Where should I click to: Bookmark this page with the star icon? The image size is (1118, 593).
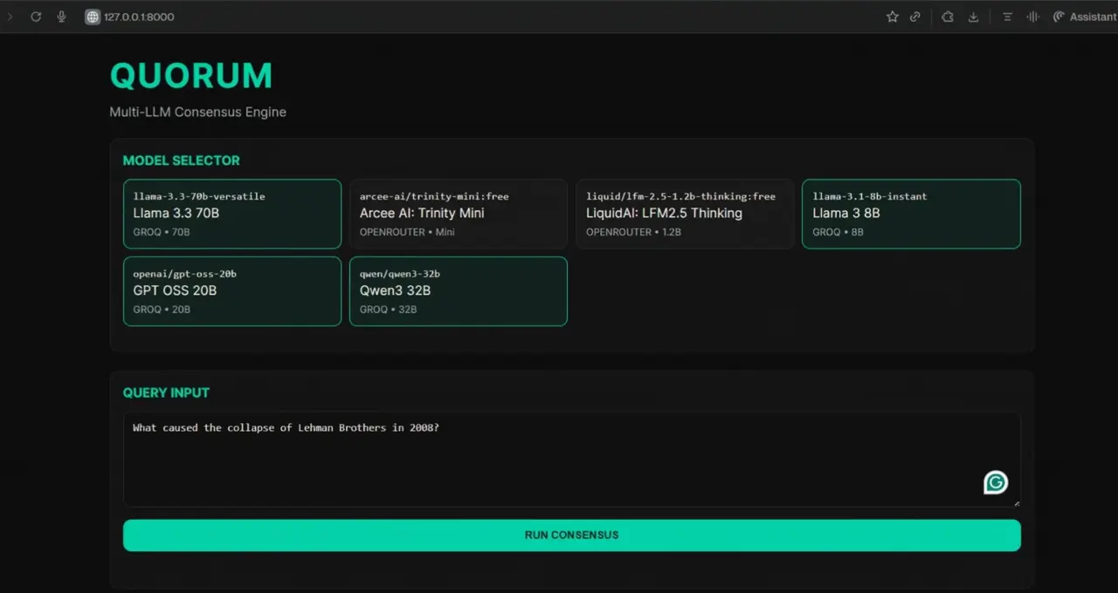[x=892, y=17]
